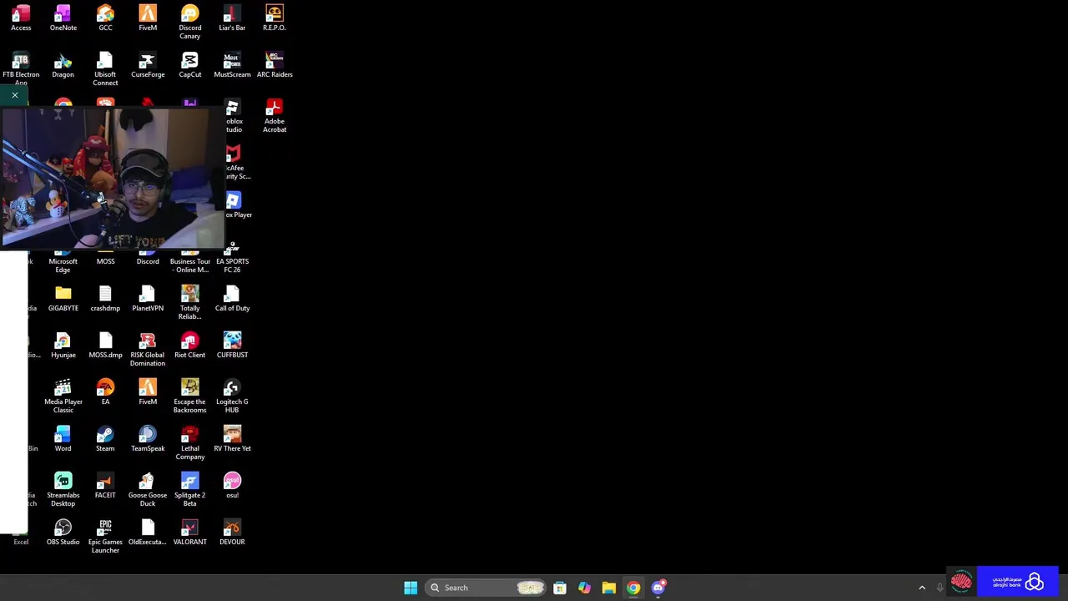This screenshot has height=601, width=1068.
Task: Launch DEVOUR game shortcut
Action: pyautogui.click(x=232, y=532)
